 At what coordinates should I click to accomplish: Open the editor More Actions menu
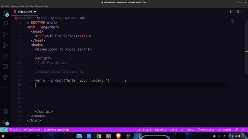tap(243, 12)
